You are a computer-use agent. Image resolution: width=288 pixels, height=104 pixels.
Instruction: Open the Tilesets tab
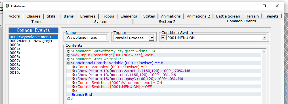click(272, 16)
